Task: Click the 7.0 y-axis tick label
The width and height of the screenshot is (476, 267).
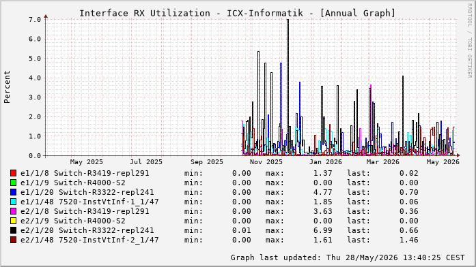Action: tap(35, 20)
